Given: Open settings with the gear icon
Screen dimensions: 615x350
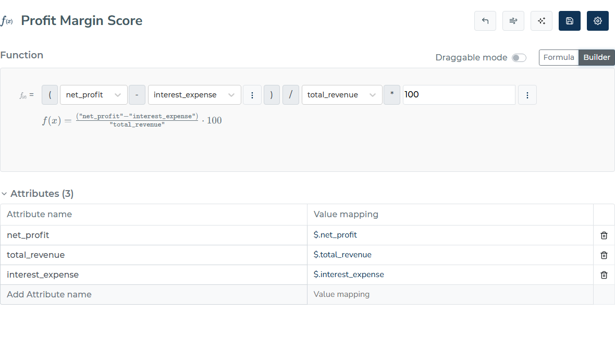Looking at the screenshot, I should [598, 21].
